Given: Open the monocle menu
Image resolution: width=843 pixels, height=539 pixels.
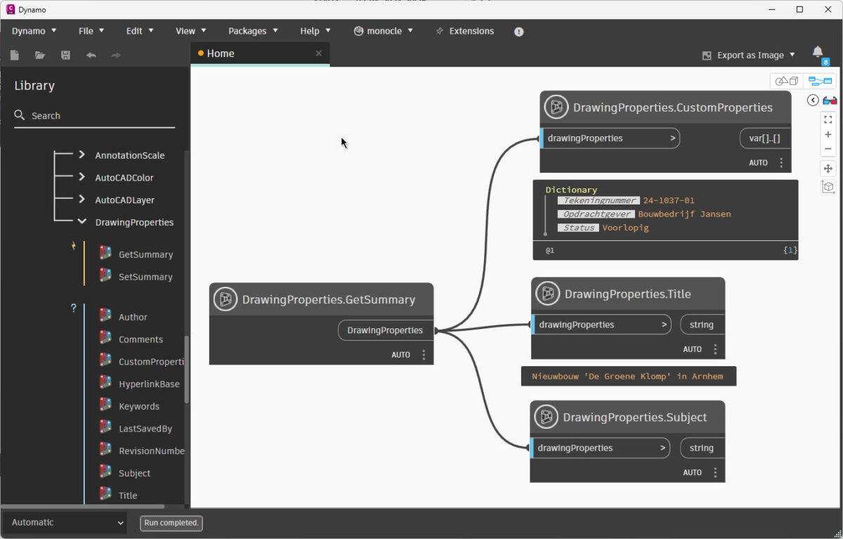Looking at the screenshot, I should (384, 31).
